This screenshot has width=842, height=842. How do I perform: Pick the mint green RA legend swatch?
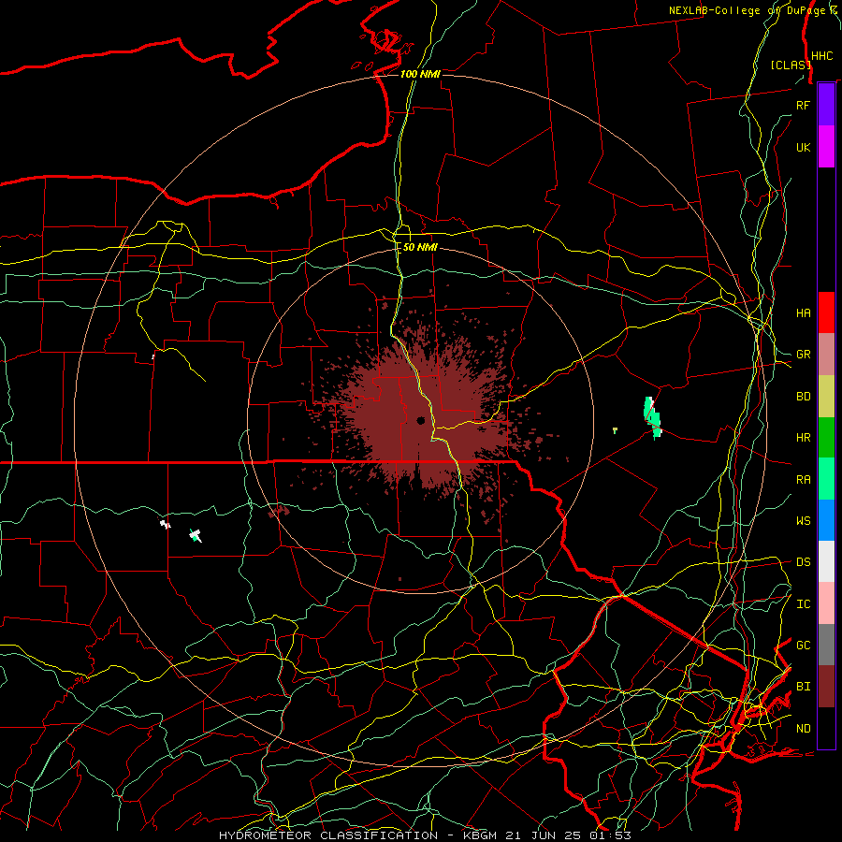[x=826, y=479]
